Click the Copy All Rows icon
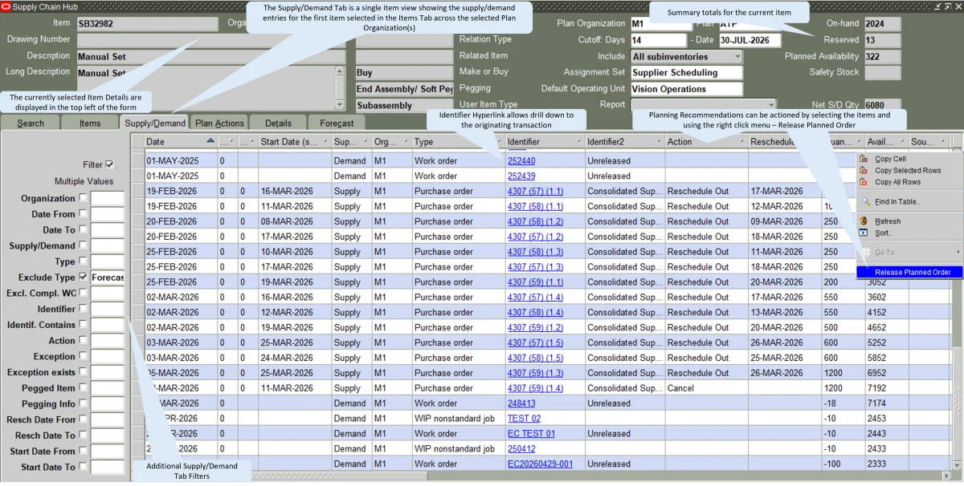 click(864, 182)
